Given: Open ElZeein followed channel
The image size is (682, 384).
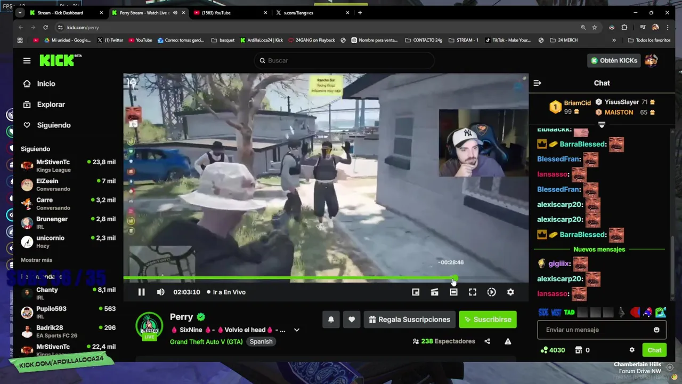Looking at the screenshot, I should click(x=68, y=185).
